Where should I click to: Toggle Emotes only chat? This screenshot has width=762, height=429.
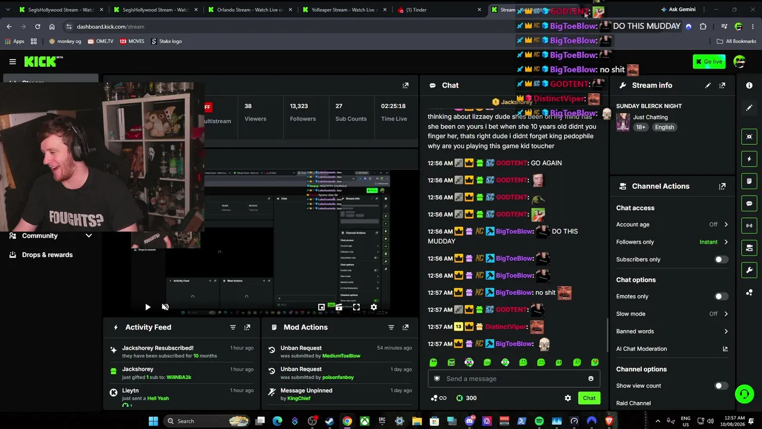[x=720, y=297]
